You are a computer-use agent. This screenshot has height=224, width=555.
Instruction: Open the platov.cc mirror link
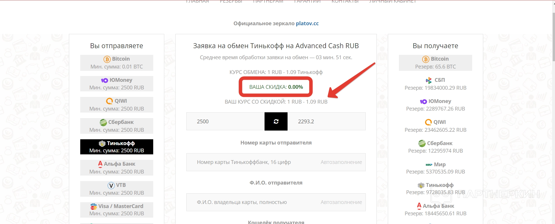[307, 24]
